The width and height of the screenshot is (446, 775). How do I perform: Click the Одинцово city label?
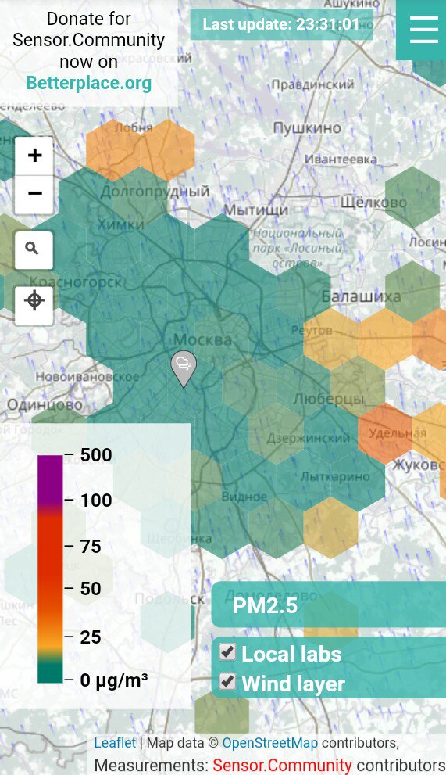(45, 405)
